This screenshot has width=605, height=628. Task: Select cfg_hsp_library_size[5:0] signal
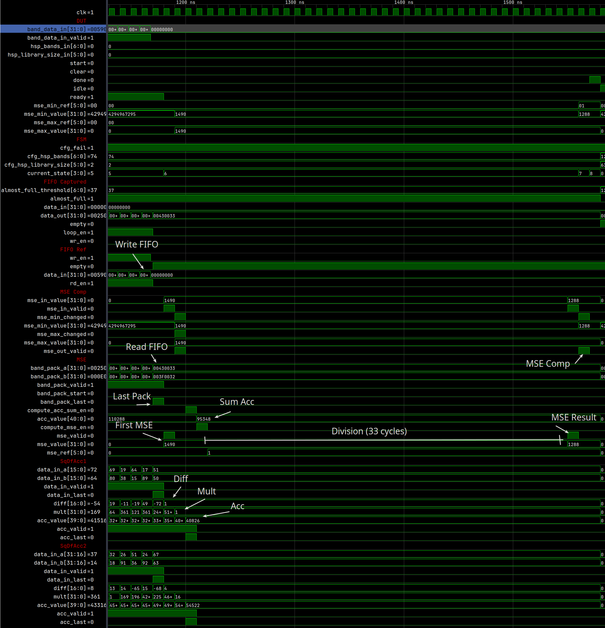click(49, 165)
